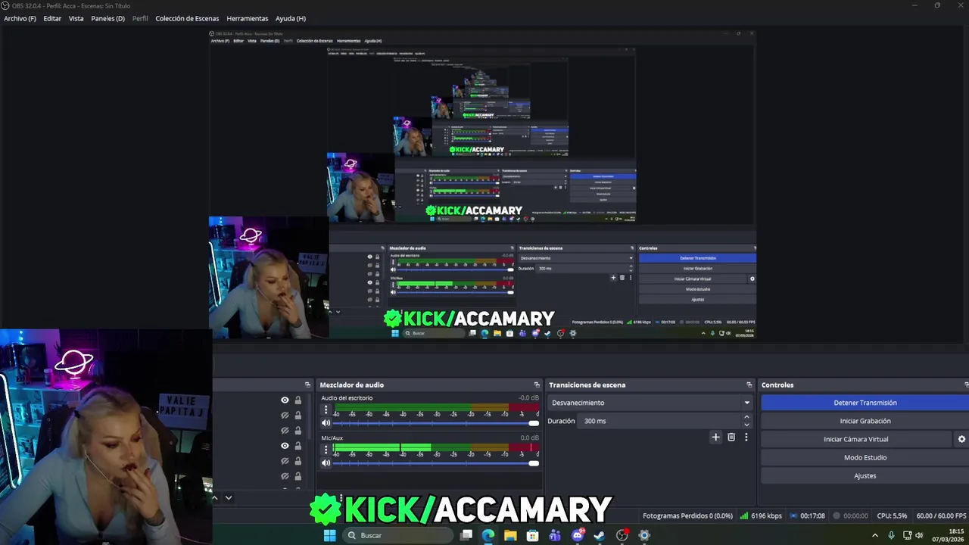This screenshot has height=545, width=969.
Task: Open Steam from taskbar
Action: 600,535
